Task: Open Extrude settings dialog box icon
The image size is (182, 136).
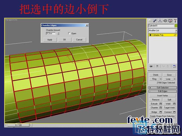Action: click(x=161, y=104)
